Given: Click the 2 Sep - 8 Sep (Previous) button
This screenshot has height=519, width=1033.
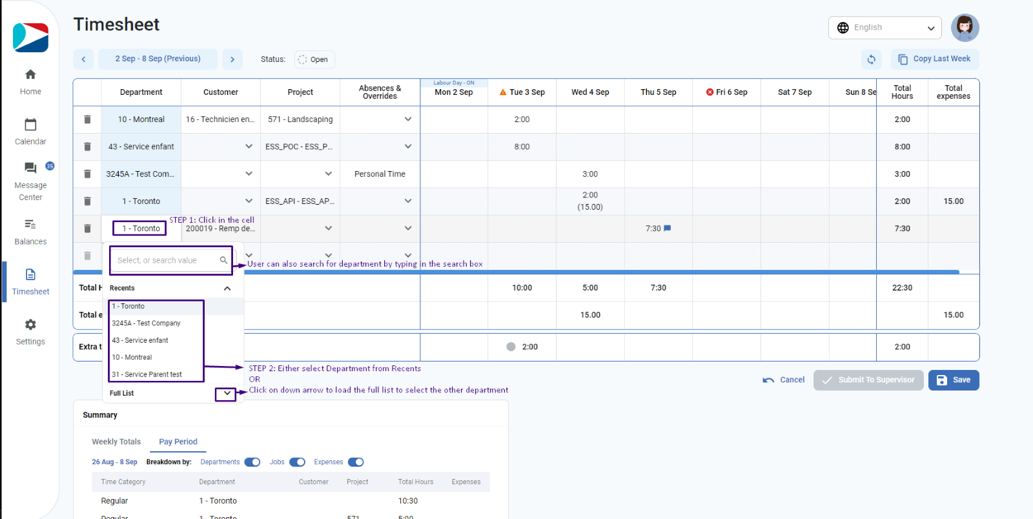Looking at the screenshot, I should pos(158,59).
